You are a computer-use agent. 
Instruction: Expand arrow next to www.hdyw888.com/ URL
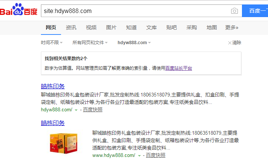pyautogui.click(x=139, y=156)
